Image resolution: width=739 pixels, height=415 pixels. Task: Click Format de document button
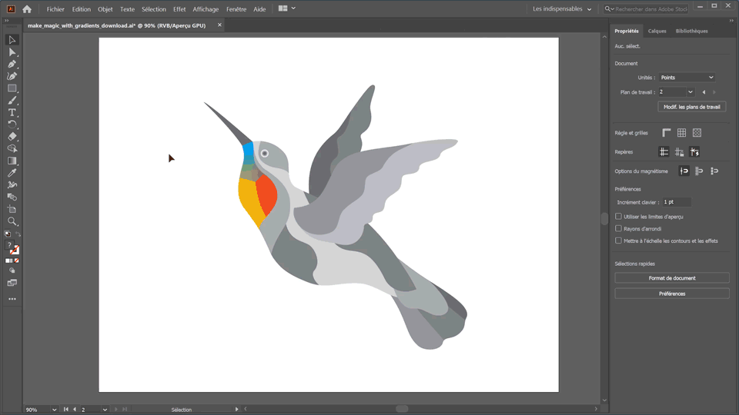click(x=671, y=278)
